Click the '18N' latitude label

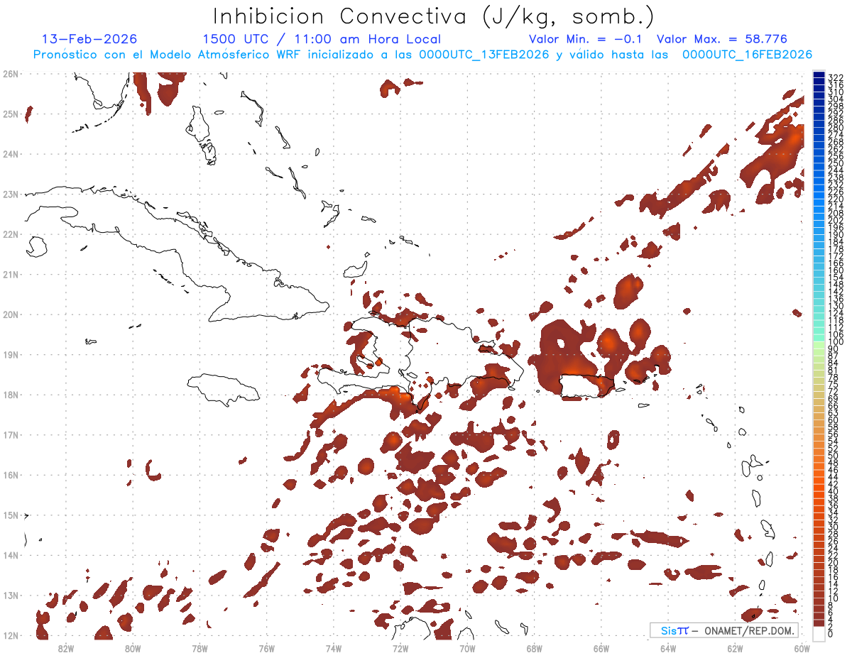coord(10,395)
